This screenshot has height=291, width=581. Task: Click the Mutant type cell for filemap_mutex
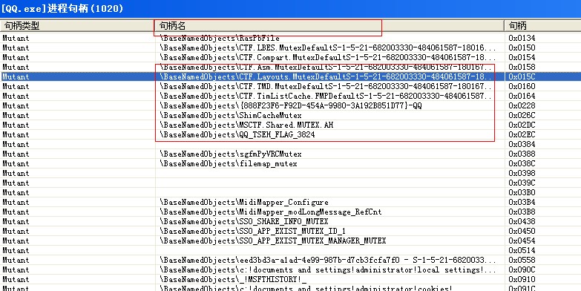point(16,163)
